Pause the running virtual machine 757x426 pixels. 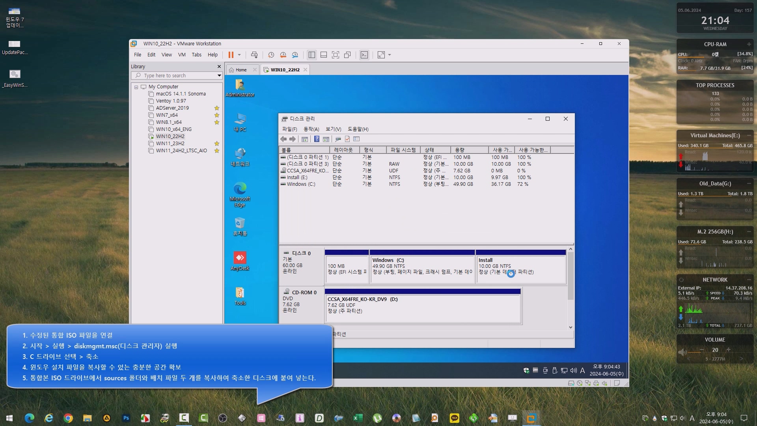tap(231, 55)
